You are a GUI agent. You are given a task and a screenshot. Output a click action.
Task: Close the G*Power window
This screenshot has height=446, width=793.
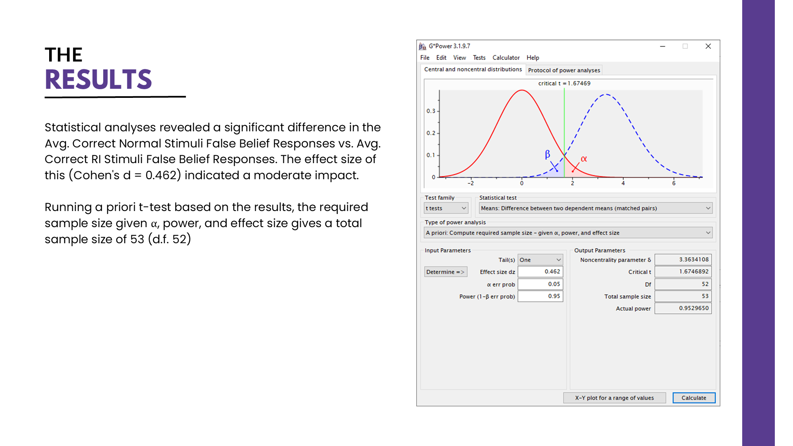coord(708,46)
